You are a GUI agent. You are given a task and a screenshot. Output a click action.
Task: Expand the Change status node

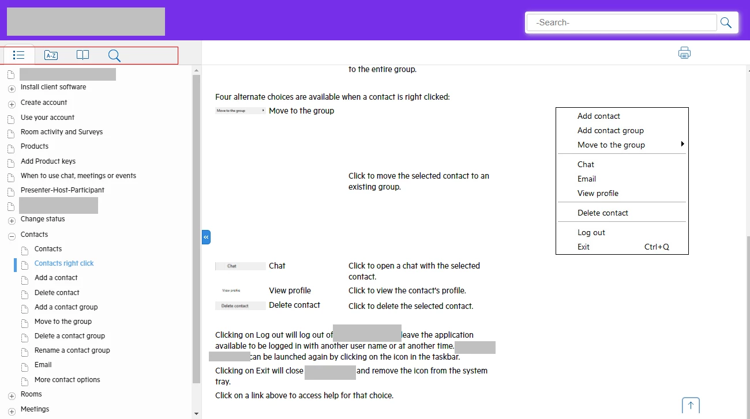coord(12,221)
